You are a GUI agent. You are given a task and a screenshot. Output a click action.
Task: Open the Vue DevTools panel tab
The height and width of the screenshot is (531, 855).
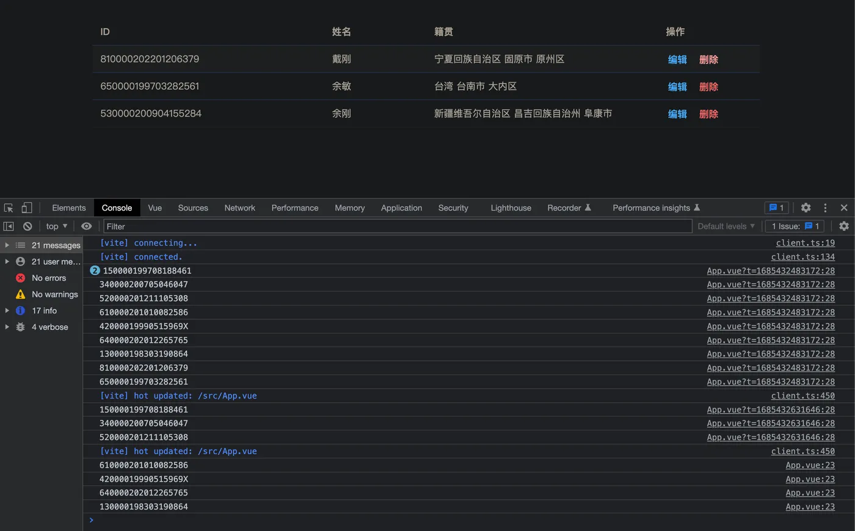click(155, 208)
